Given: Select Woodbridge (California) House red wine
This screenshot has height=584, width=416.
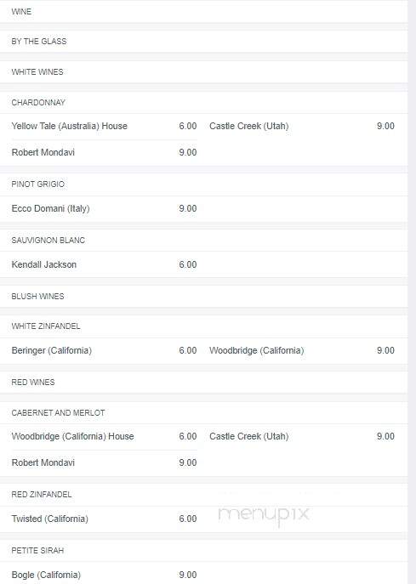Looking at the screenshot, I should point(72,436).
